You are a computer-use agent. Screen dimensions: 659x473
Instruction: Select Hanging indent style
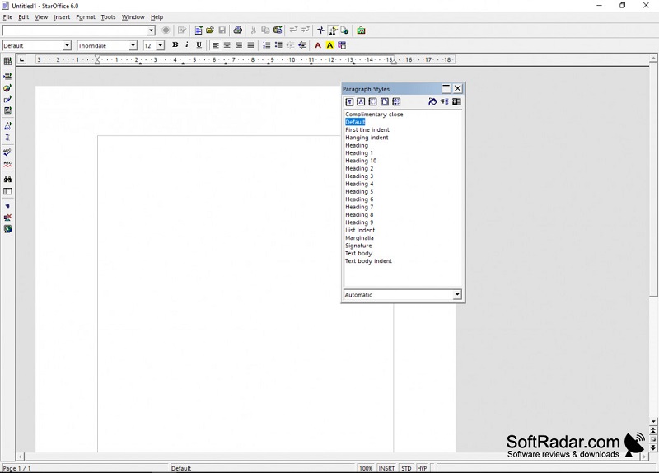367,138
